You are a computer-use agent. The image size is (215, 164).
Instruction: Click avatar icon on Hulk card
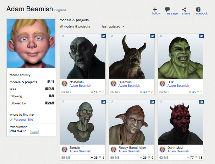[x=162, y=84]
